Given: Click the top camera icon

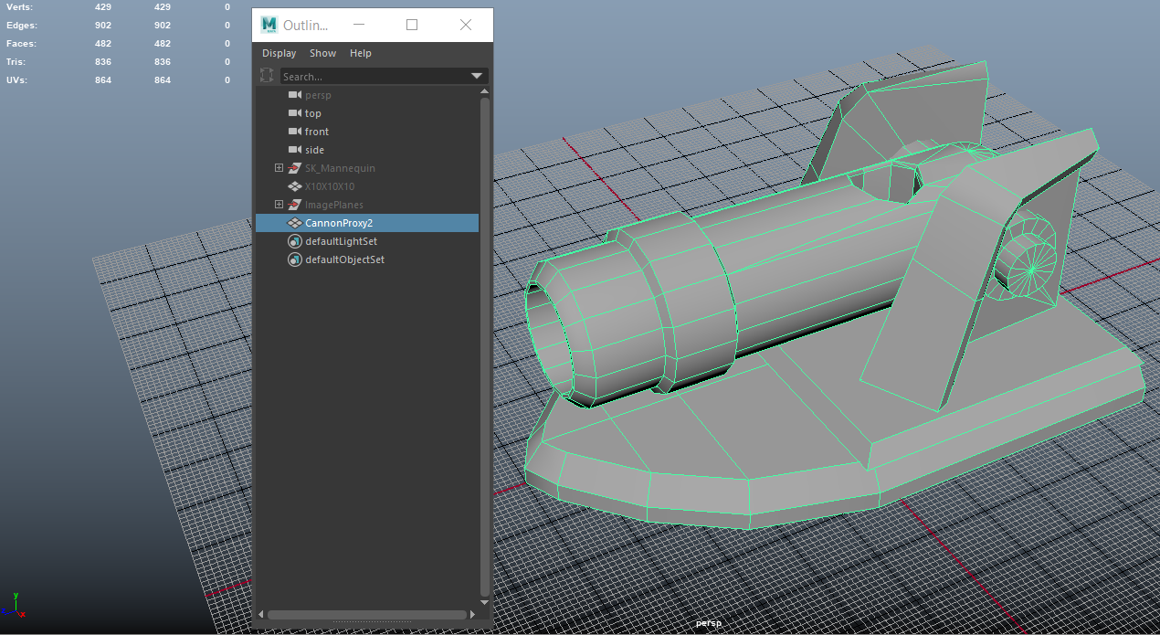Looking at the screenshot, I should 294,113.
